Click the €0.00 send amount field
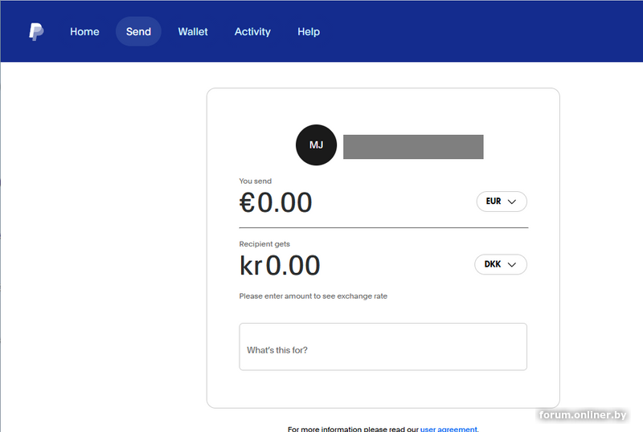 276,203
